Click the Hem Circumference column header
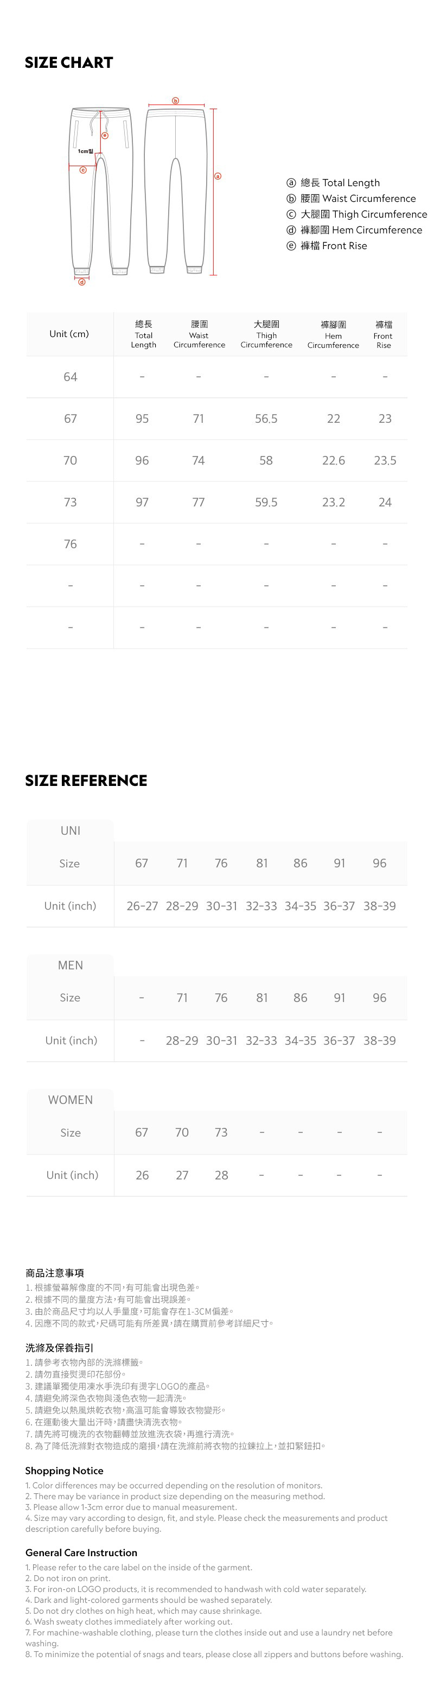The width and height of the screenshot is (434, 1700). (x=333, y=334)
